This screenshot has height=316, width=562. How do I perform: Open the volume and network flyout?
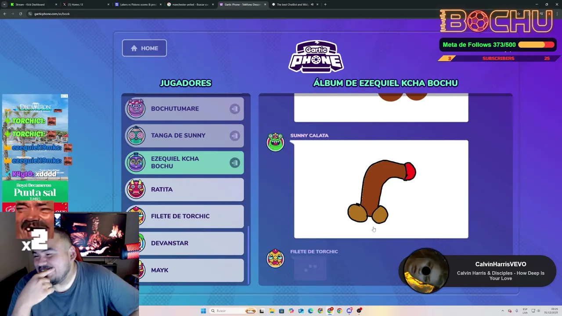(536, 311)
